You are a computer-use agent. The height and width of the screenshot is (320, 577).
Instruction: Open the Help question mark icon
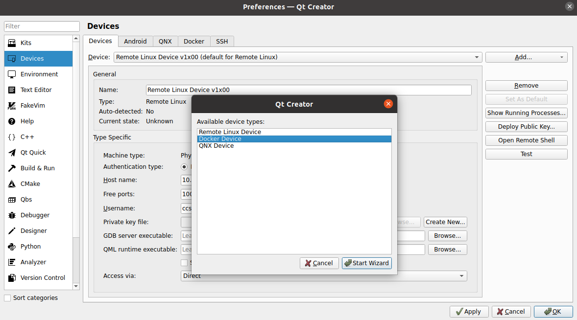tap(12, 121)
